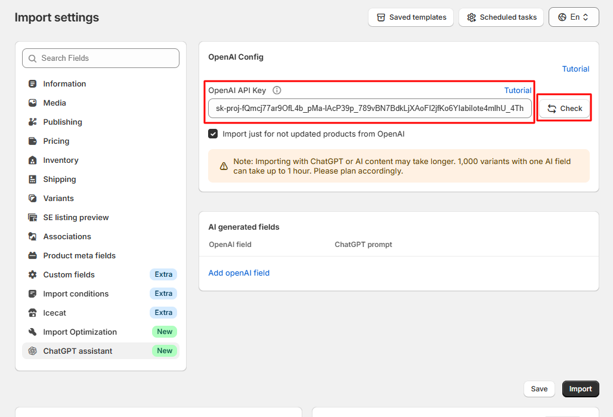Click the Pricing tag icon
The width and height of the screenshot is (613, 417).
32,141
